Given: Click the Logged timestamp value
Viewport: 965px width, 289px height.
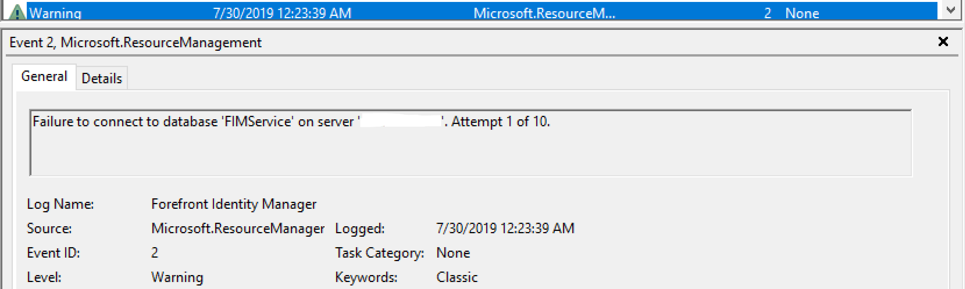Looking at the screenshot, I should pos(504,228).
